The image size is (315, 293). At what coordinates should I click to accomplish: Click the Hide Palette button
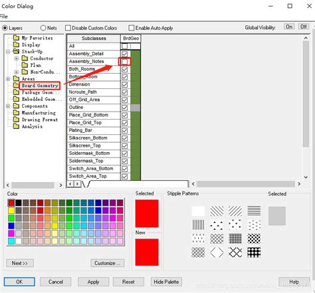point(166,282)
